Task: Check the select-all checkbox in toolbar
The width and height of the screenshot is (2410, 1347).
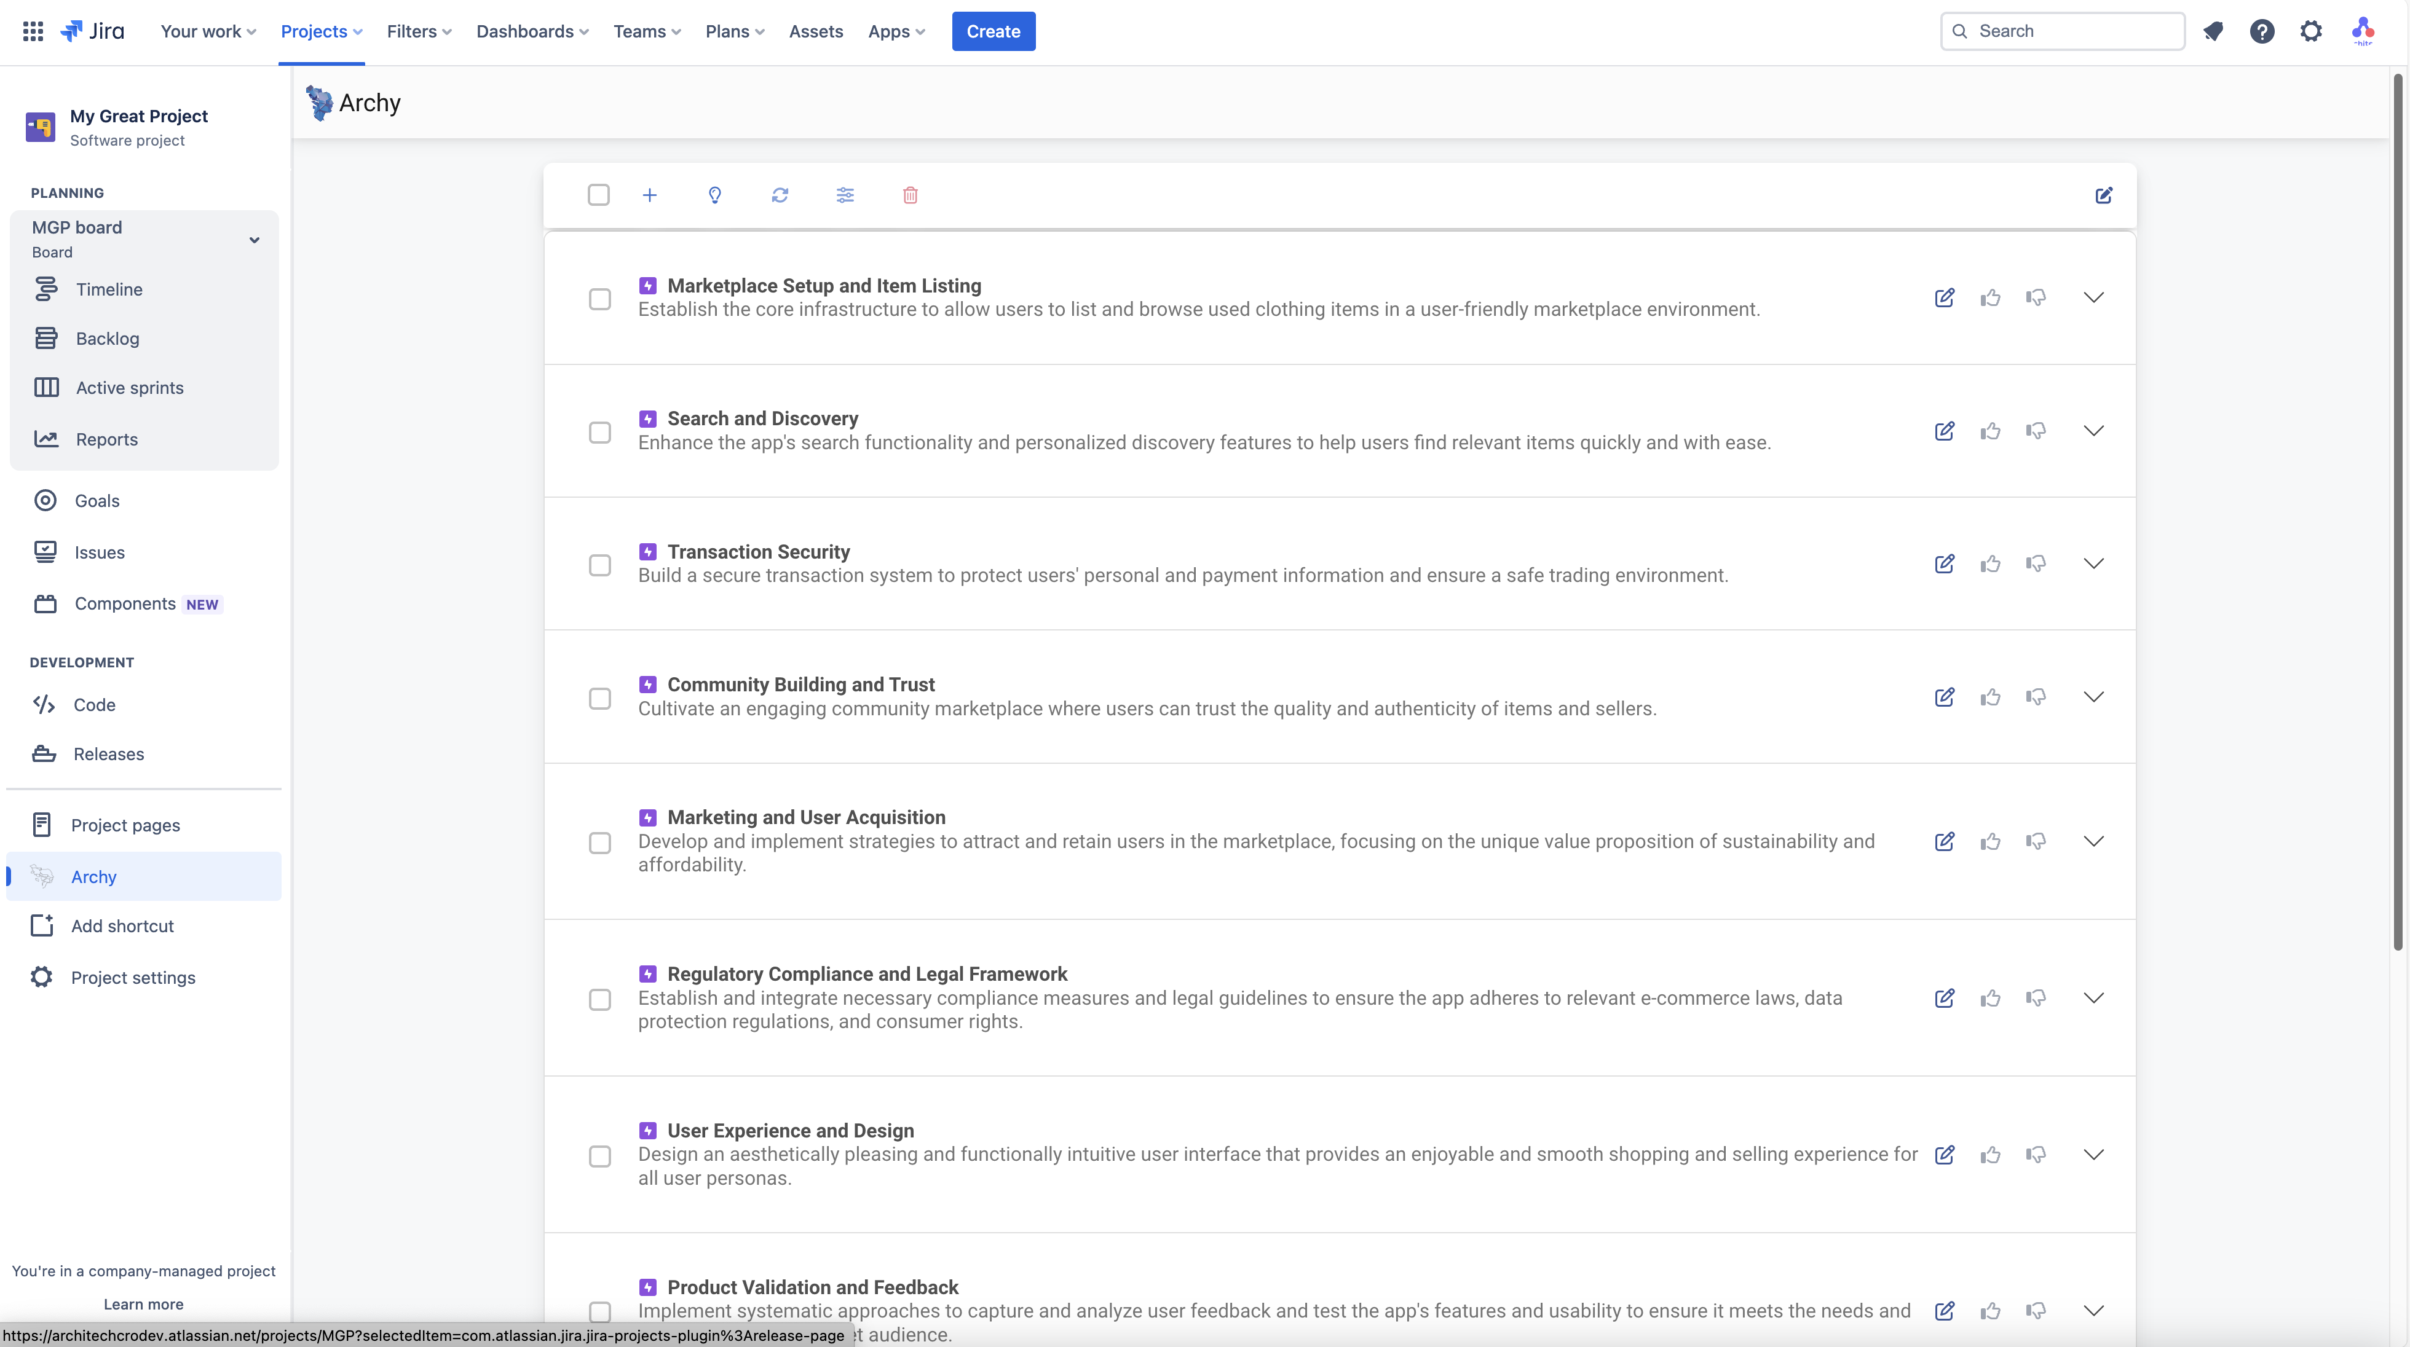Action: pos(599,195)
